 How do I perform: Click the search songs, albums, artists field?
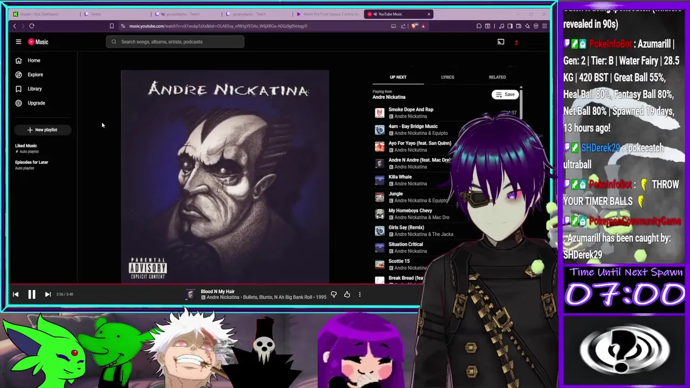pyautogui.click(x=175, y=41)
